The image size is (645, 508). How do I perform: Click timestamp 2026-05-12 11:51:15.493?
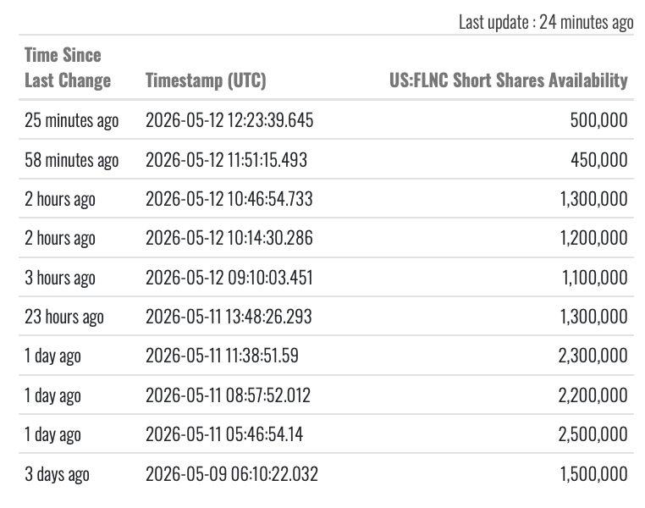(226, 160)
